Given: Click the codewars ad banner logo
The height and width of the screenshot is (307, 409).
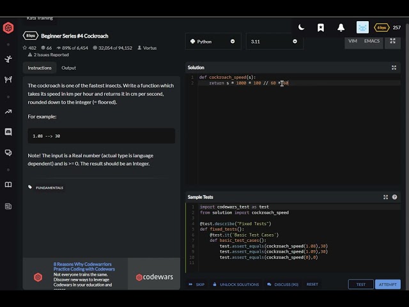Looking at the screenshot, I should click(x=155, y=277).
